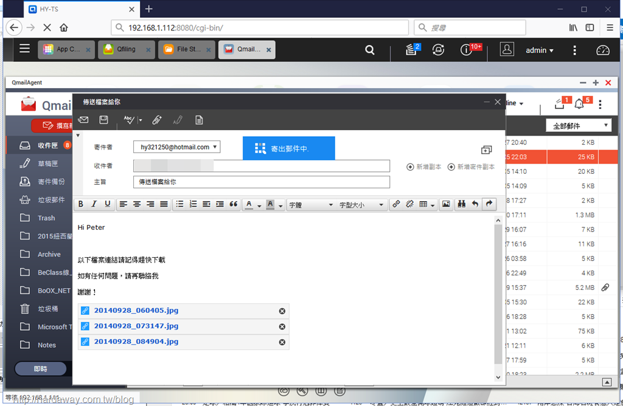
Task: Remove attachment 20140928_060405.jpg
Action: [x=282, y=311]
